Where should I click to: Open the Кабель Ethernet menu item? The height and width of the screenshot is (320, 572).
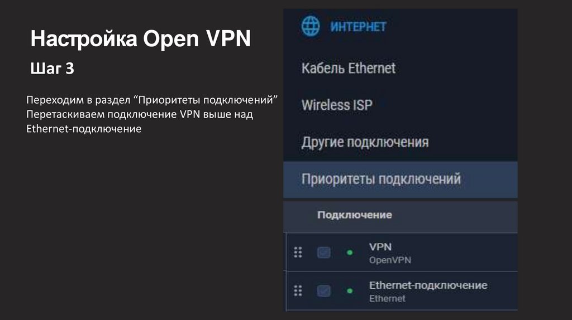[348, 68]
